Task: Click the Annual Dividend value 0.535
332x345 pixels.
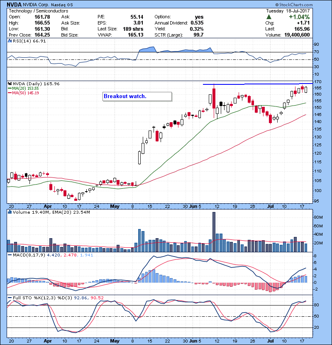Action: tap(197, 23)
